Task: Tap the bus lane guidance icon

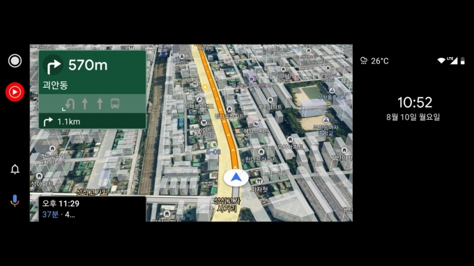Action: click(x=115, y=103)
